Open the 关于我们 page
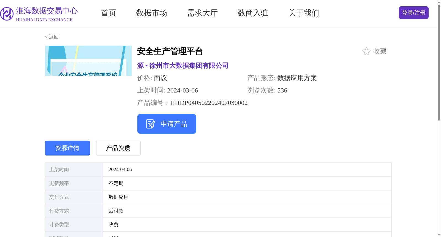This screenshot has width=441, height=237. [x=304, y=13]
